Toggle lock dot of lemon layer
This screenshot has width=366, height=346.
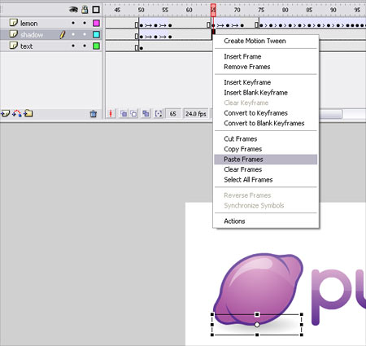[x=85, y=23]
